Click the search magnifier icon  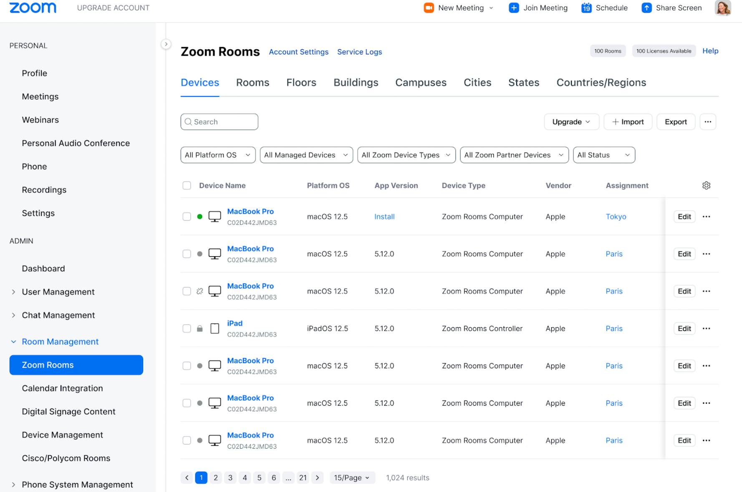click(188, 122)
